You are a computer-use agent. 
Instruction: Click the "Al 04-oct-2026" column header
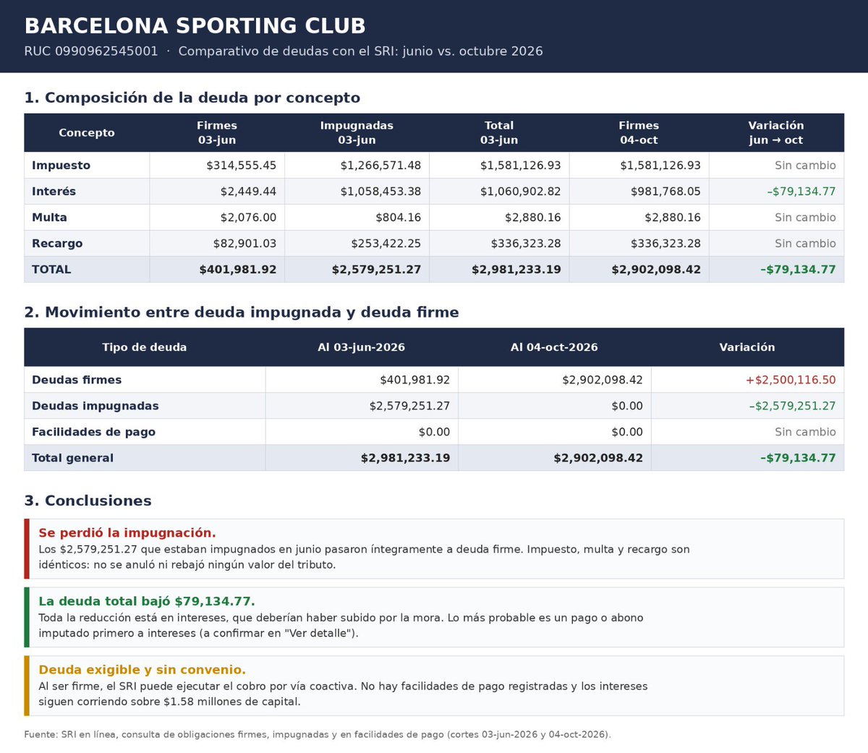pos(555,348)
